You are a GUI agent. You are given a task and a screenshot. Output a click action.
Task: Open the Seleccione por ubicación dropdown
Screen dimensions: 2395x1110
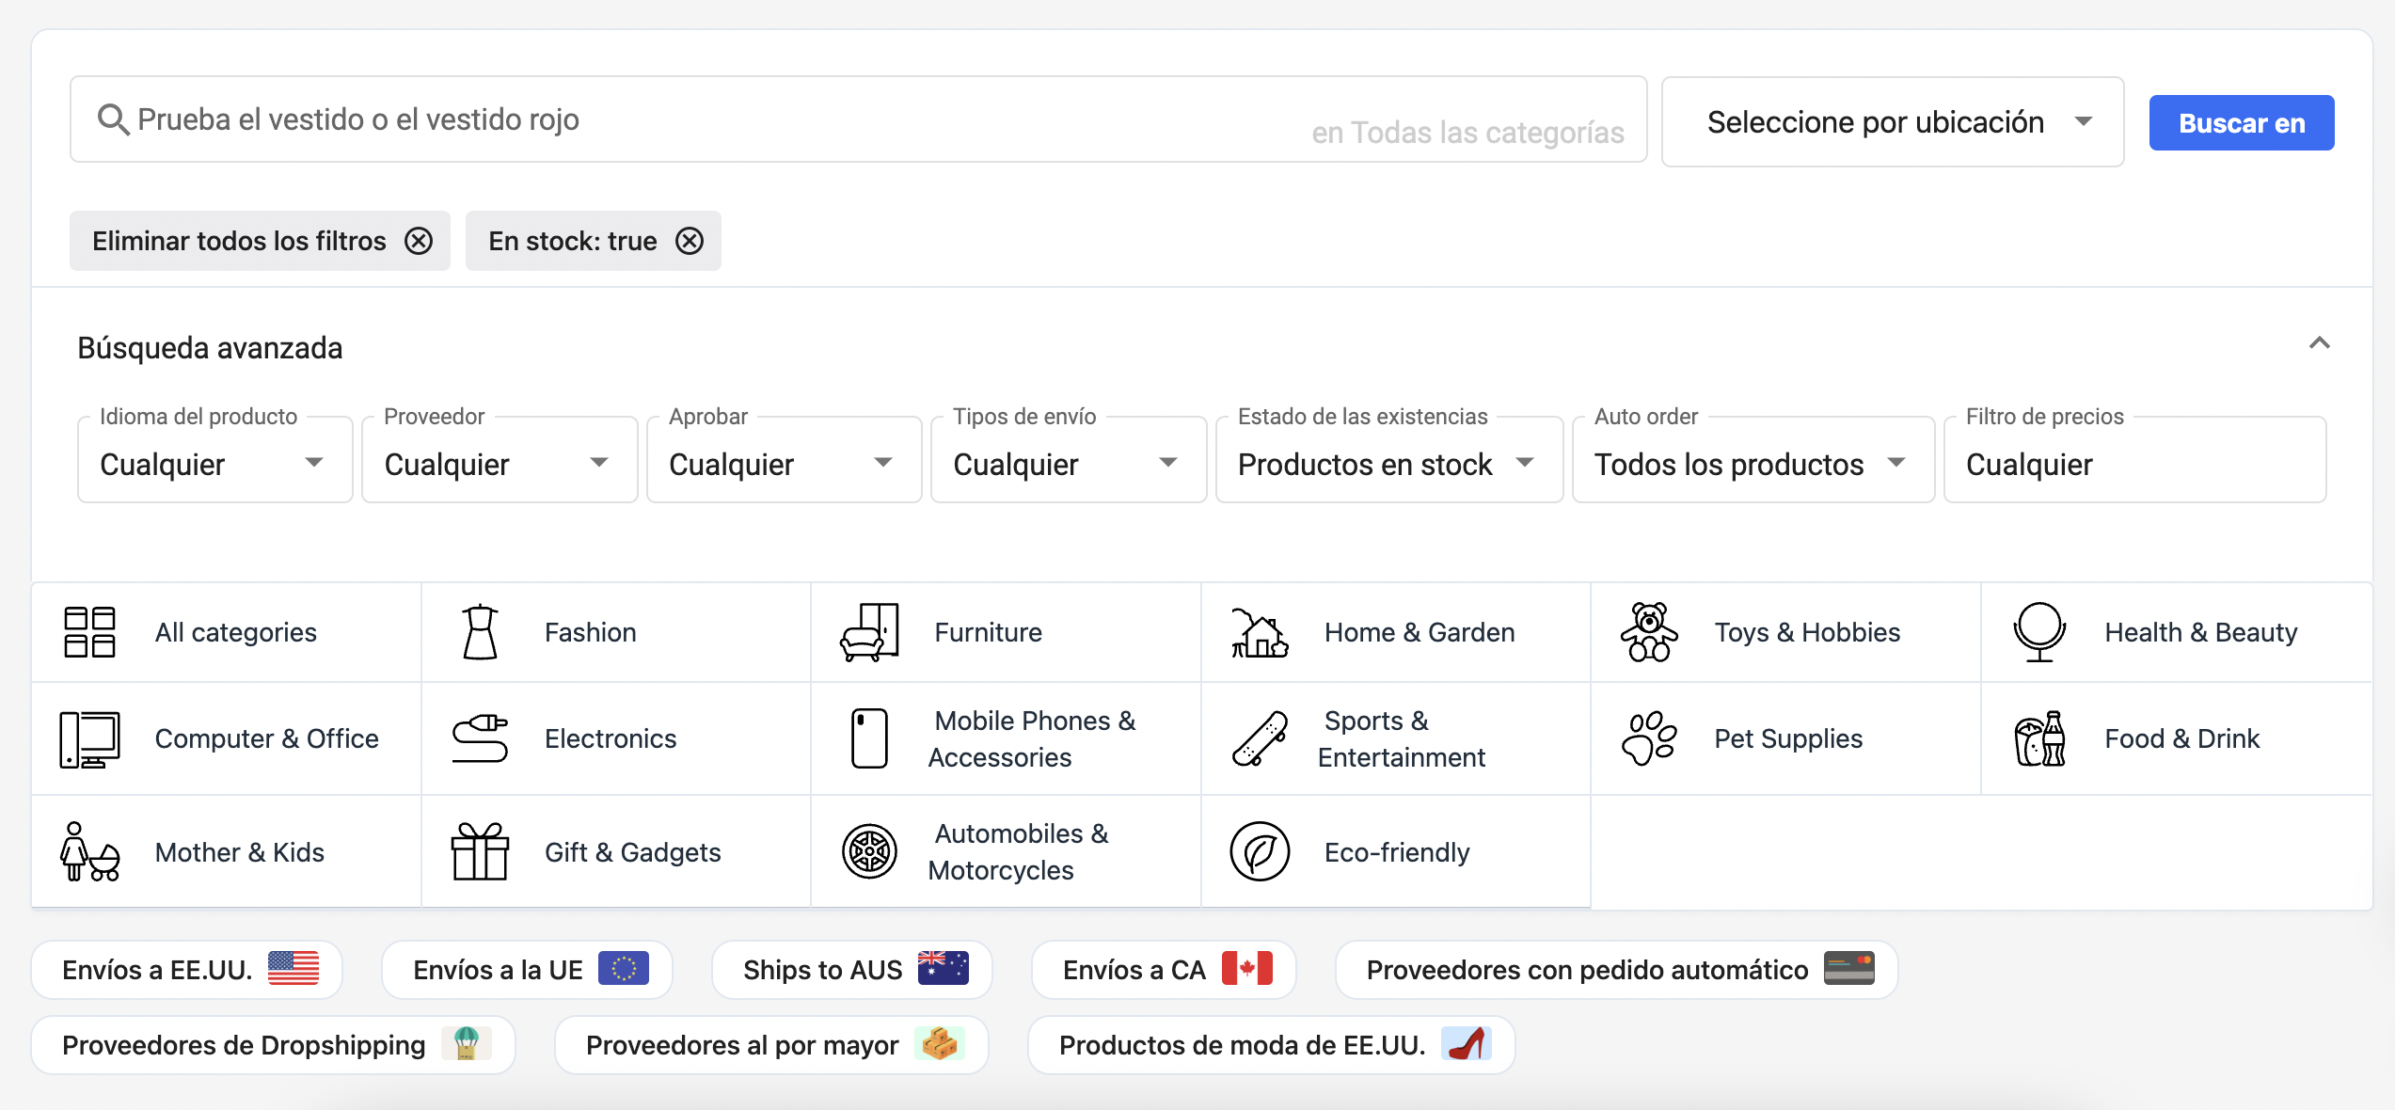pos(1892,122)
